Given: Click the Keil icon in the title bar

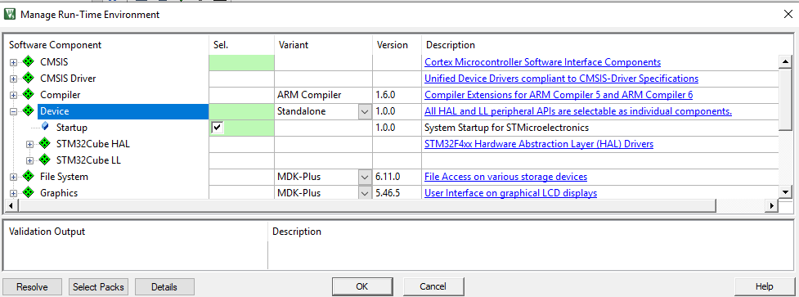Looking at the screenshot, I should [x=10, y=14].
